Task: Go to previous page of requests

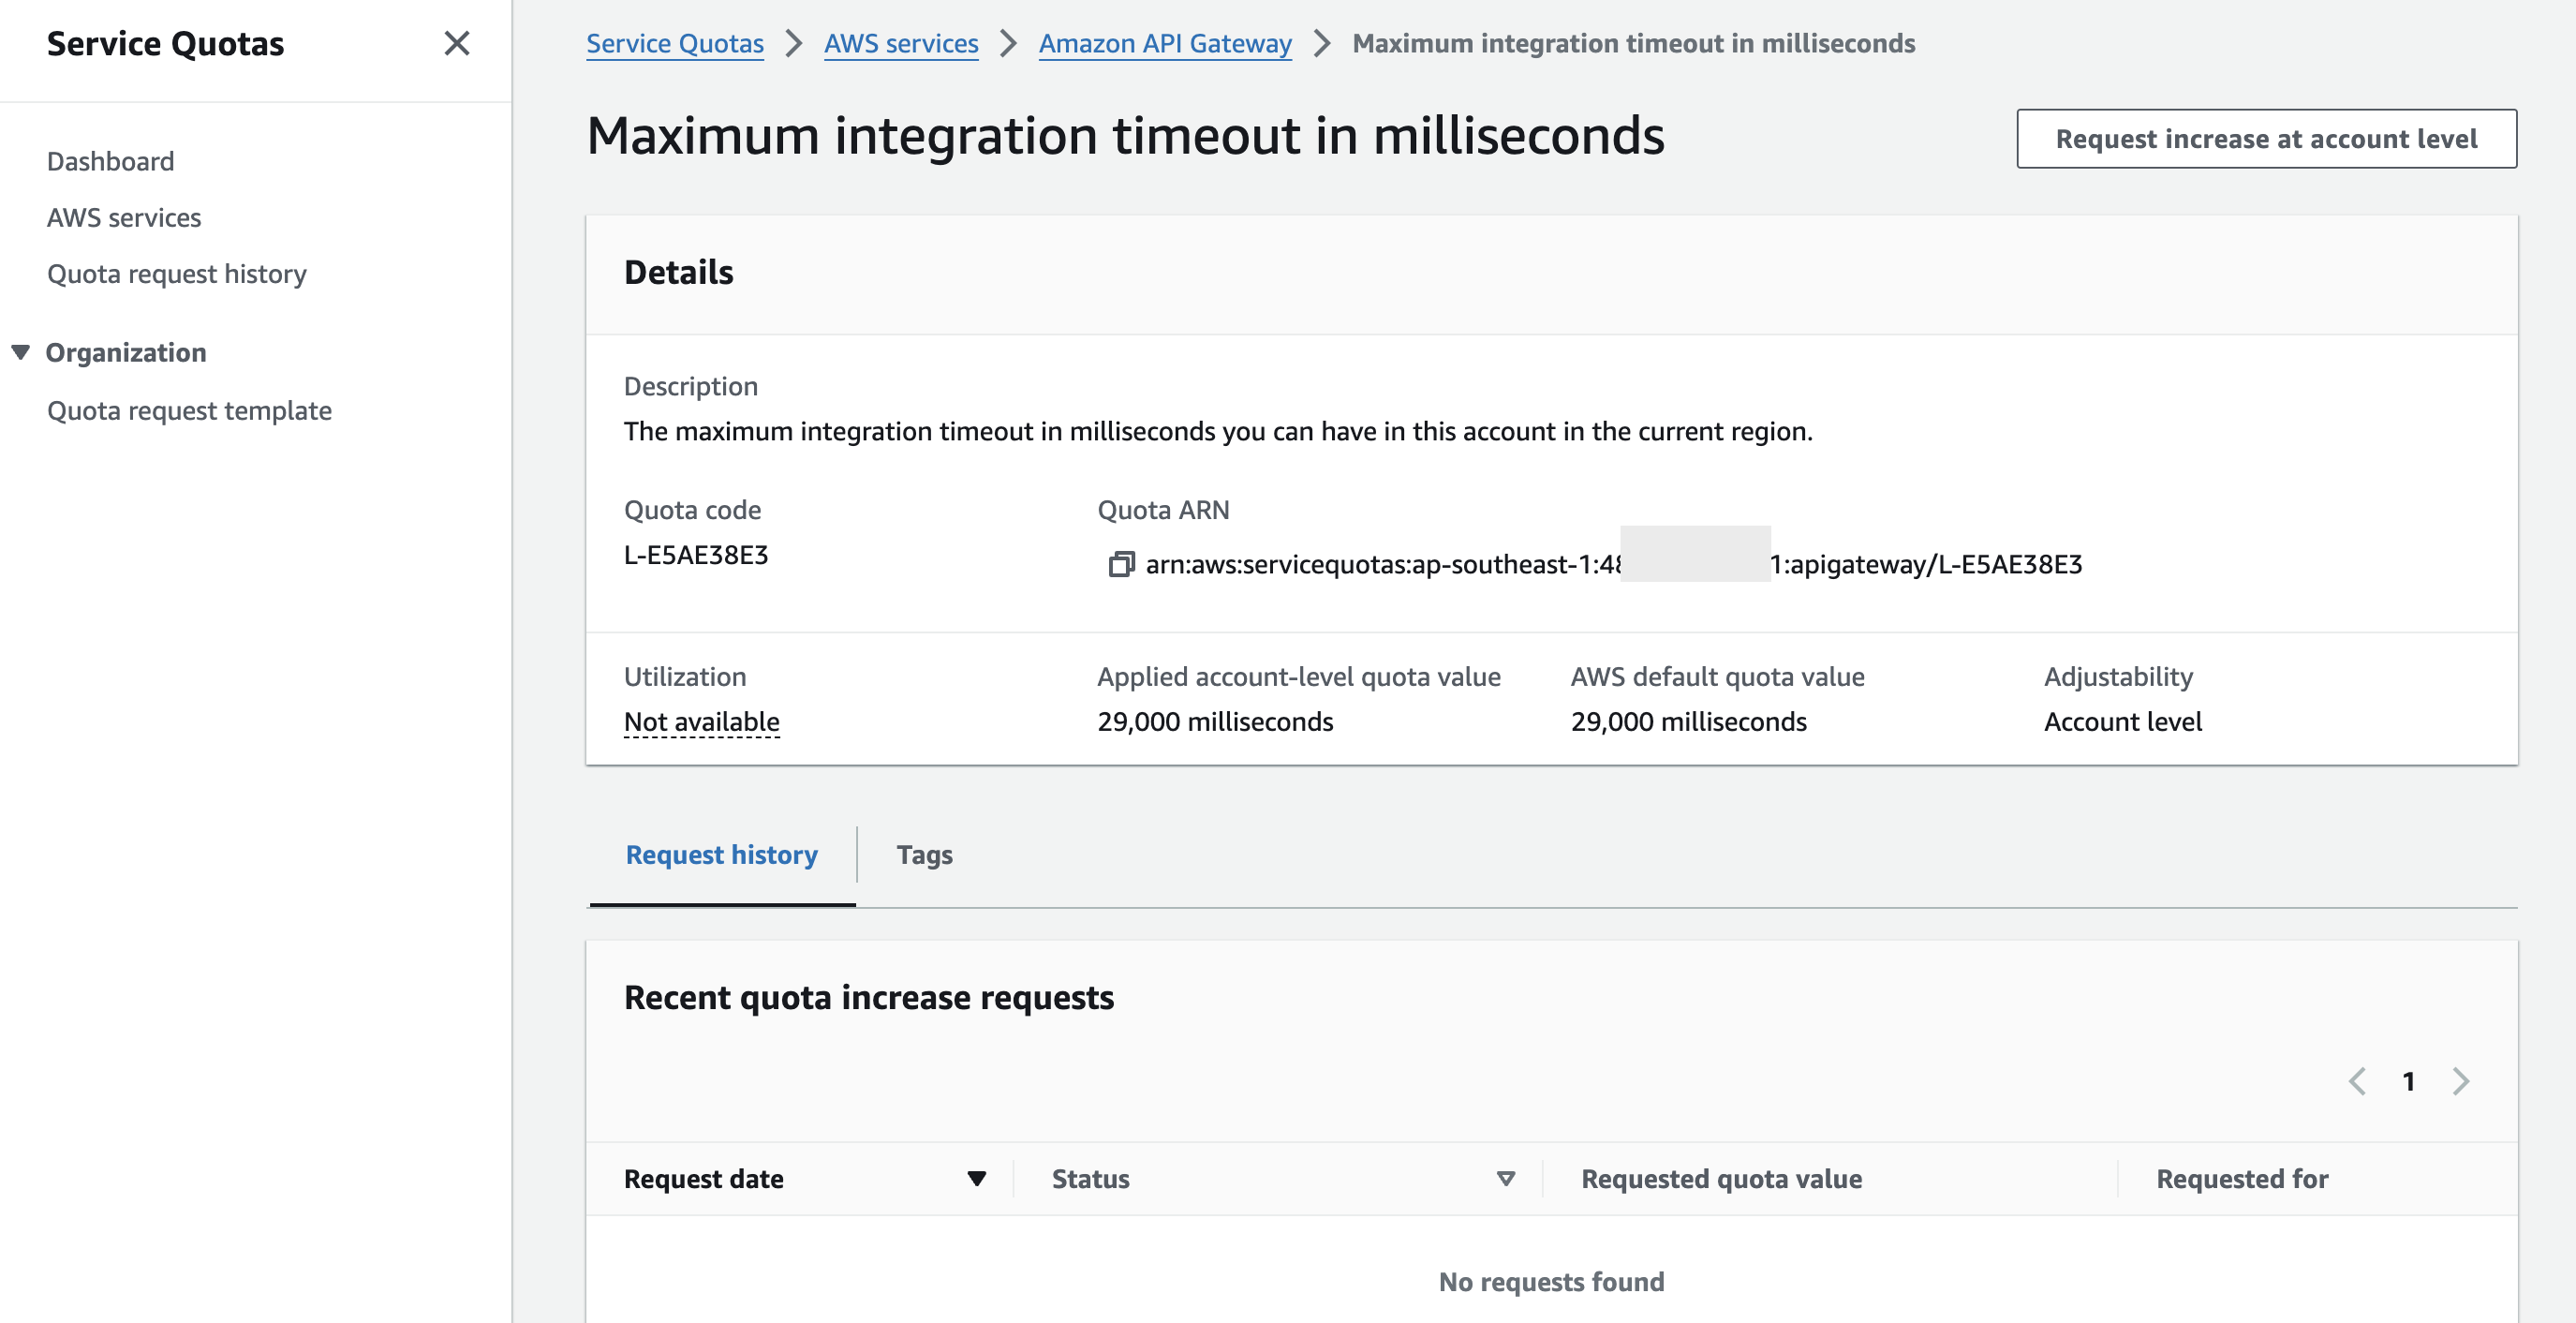Action: click(2357, 1081)
